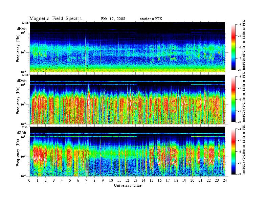Click hour '23' on the Universal Time axis
The image size is (268, 207).
coord(217,181)
